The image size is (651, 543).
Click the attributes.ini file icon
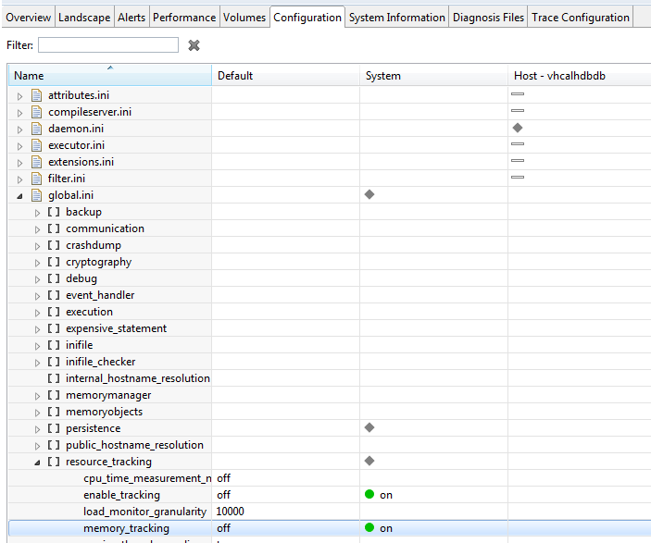(x=37, y=95)
